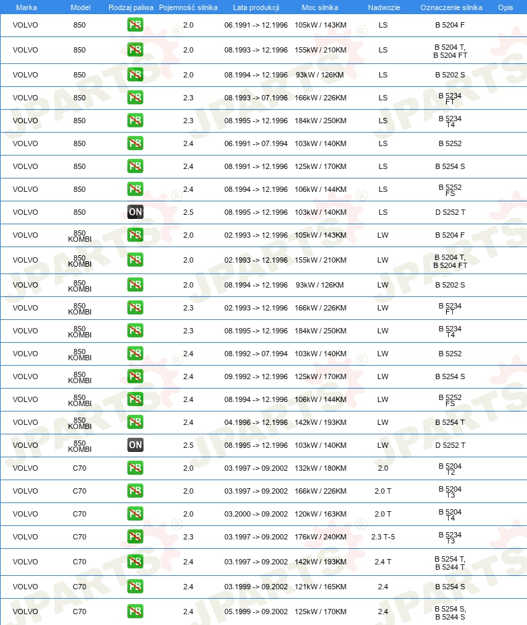Click engine code B 5234 T3 in C70 row
The width and height of the screenshot is (527, 625).
pyautogui.click(x=450, y=537)
